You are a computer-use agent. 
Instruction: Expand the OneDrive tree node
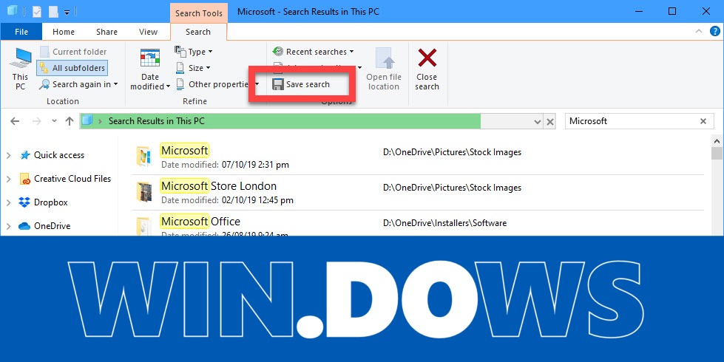point(9,226)
